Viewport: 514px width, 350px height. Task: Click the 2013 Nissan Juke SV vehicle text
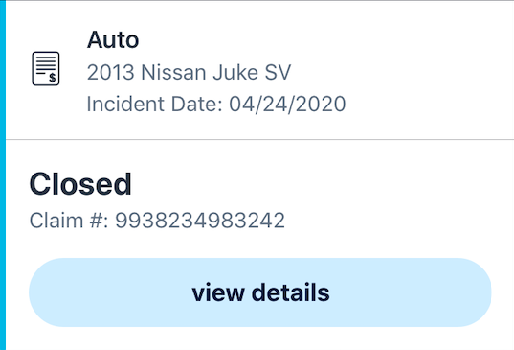(x=189, y=72)
